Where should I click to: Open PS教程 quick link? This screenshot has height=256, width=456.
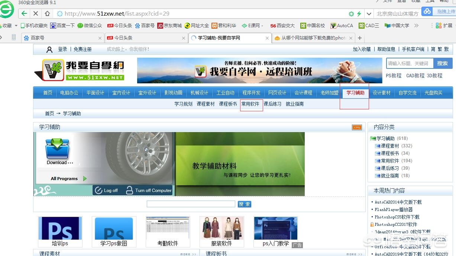coord(394,76)
